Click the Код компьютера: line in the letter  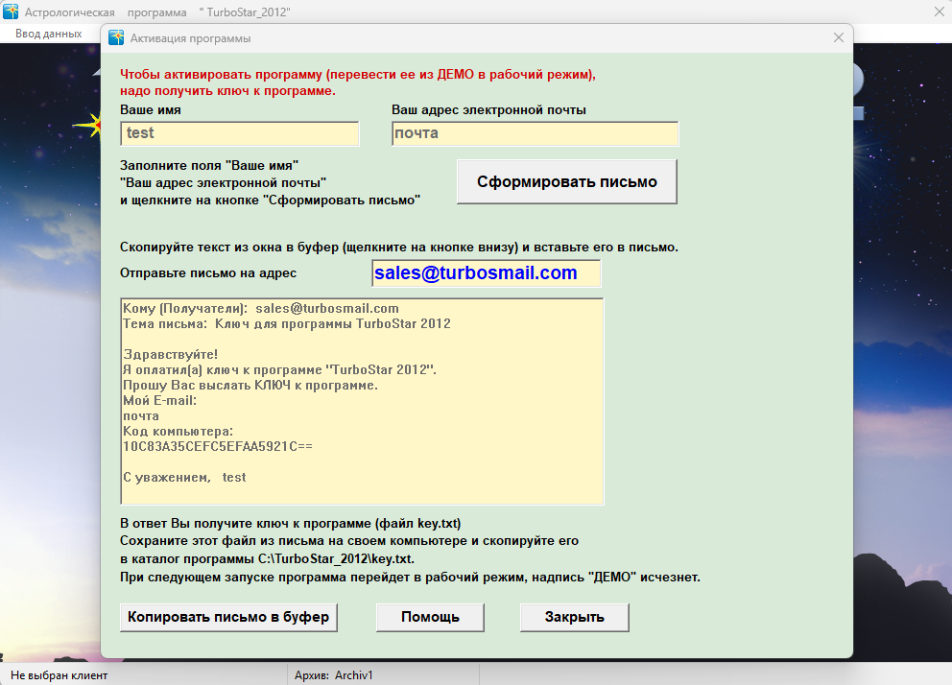click(x=178, y=432)
